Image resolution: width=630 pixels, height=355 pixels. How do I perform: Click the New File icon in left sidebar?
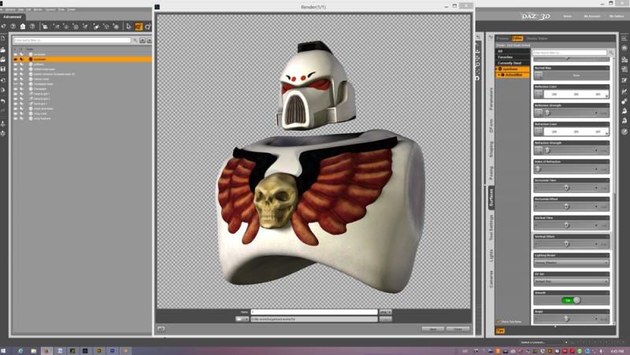click(3, 39)
